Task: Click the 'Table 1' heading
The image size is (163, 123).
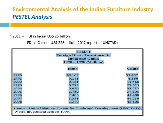Action: click(83, 52)
